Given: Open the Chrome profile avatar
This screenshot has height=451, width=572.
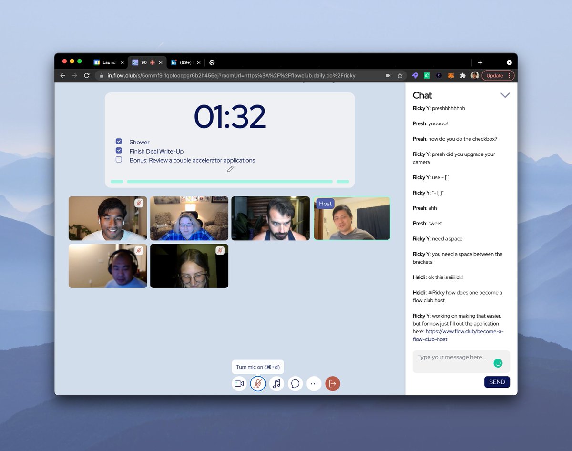Looking at the screenshot, I should click(475, 75).
